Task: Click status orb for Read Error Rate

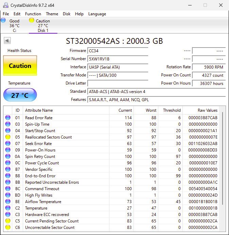Action: [8, 117]
